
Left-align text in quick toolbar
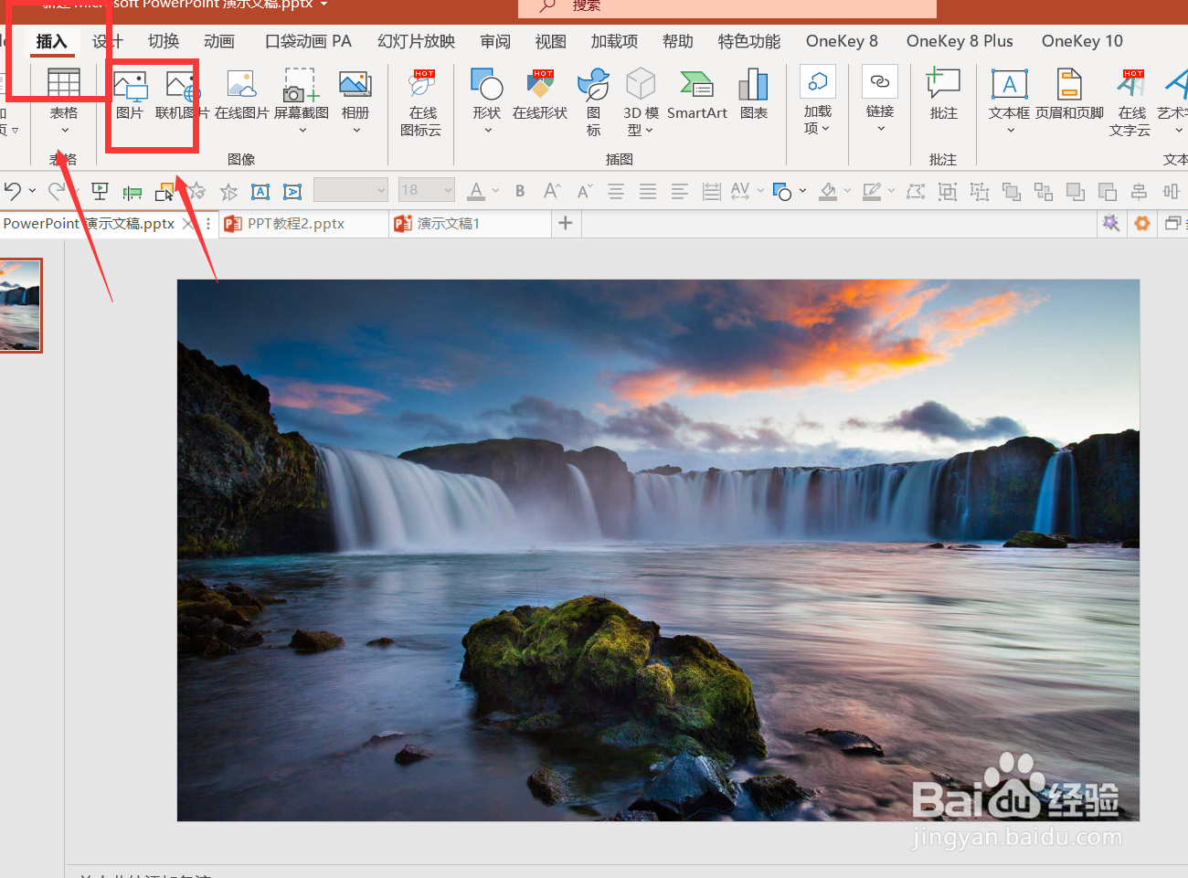coord(680,191)
